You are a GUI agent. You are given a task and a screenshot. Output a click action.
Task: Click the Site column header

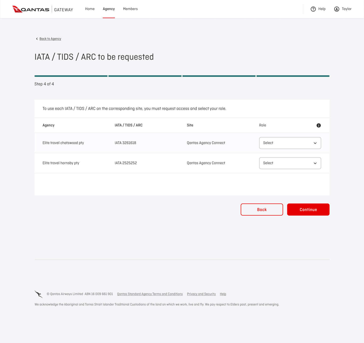190,125
